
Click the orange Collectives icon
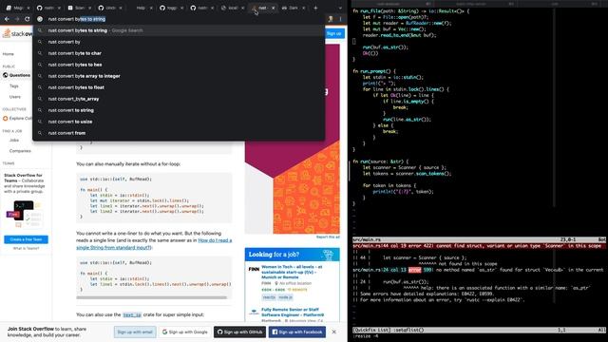[x=6, y=118]
